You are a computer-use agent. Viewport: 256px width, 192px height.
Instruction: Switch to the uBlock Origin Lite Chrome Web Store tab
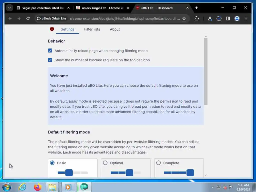tap(102, 8)
